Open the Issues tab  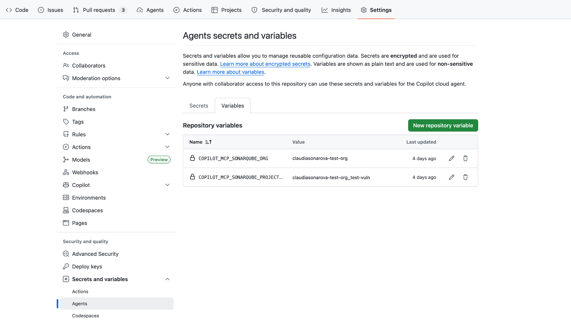pos(50,10)
